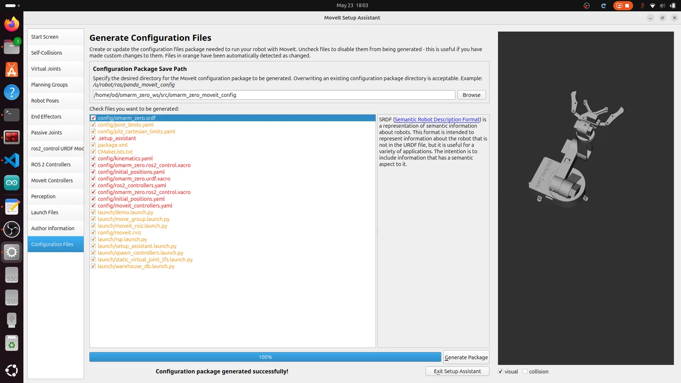Toggle config/ros2_controllers.yaml checkbox
The height and width of the screenshot is (383, 681).
click(x=93, y=186)
